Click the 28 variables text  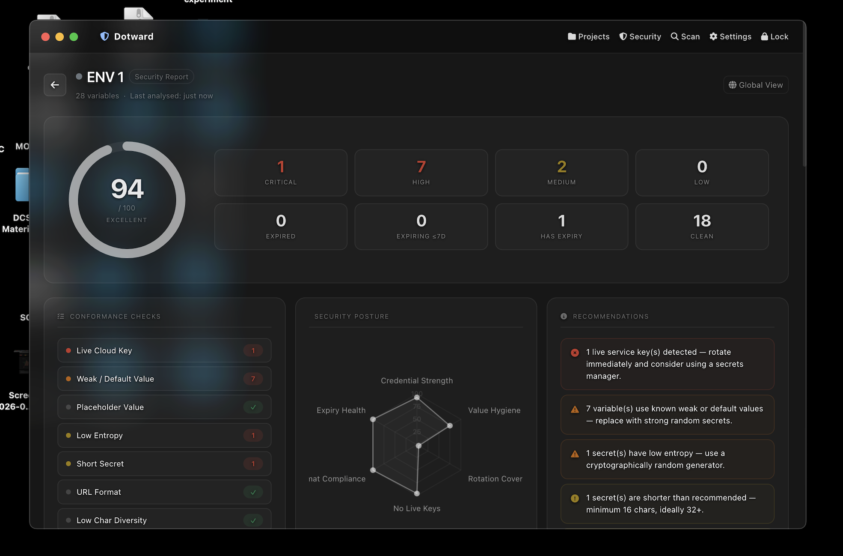click(98, 96)
